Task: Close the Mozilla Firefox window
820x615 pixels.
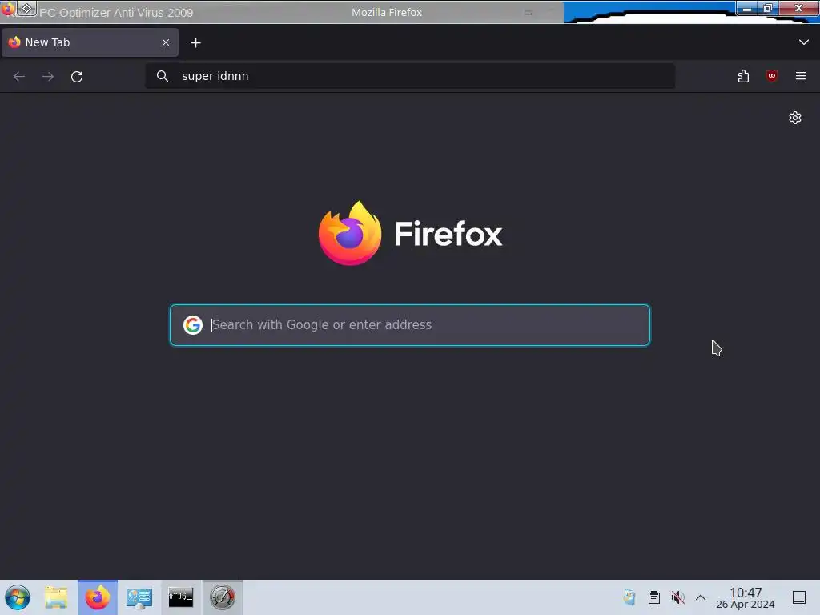Action: (798, 8)
